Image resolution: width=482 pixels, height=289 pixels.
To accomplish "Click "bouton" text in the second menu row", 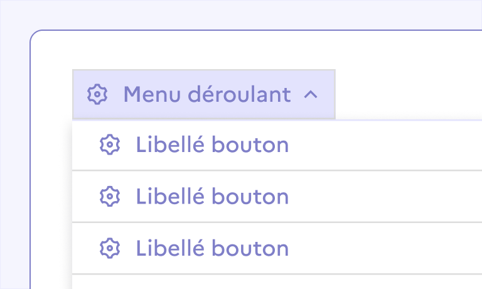I will click(250, 197).
